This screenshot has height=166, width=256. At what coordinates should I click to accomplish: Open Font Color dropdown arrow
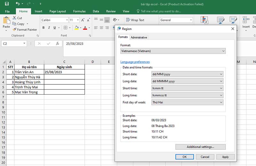(89, 28)
